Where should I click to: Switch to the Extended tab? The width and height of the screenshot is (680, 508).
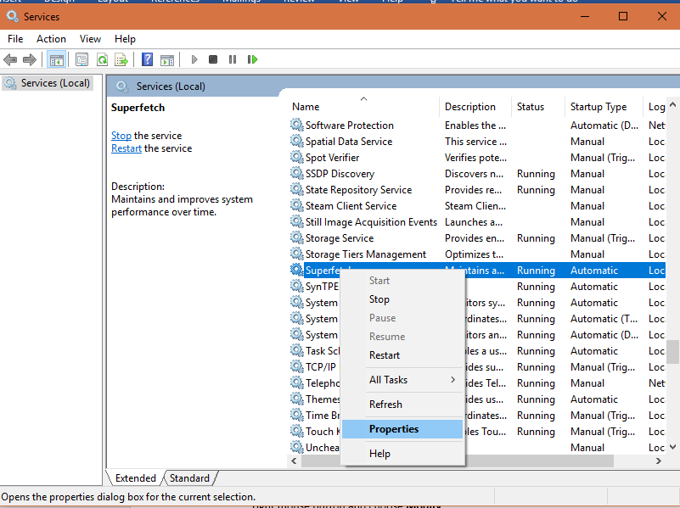135,478
